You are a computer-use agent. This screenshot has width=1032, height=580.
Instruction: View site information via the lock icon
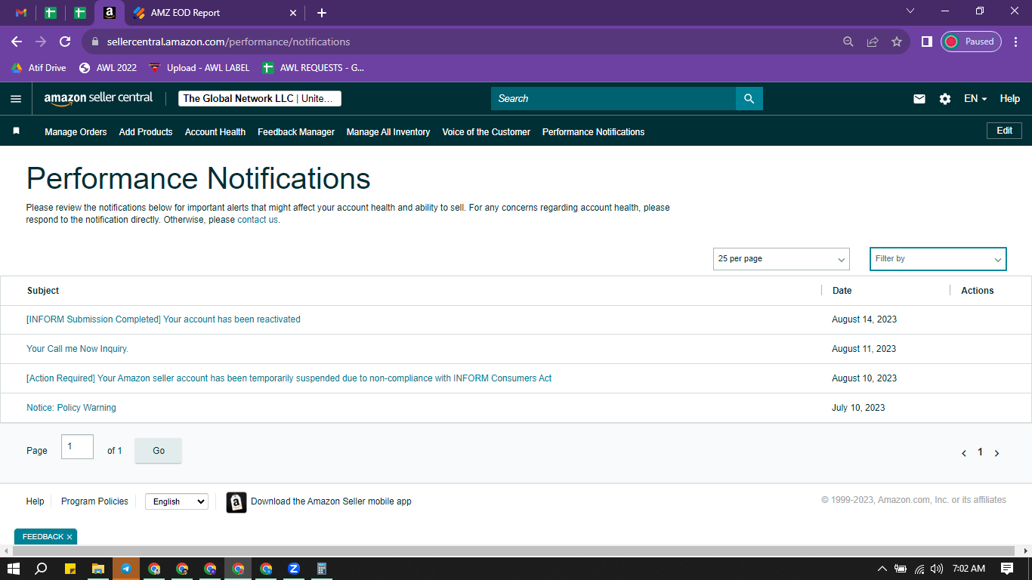(x=95, y=42)
